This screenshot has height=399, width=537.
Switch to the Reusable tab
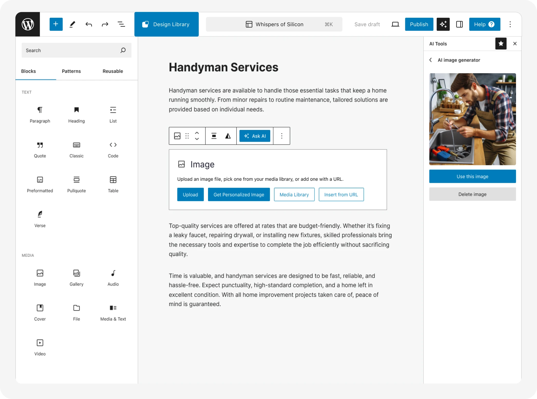point(112,71)
